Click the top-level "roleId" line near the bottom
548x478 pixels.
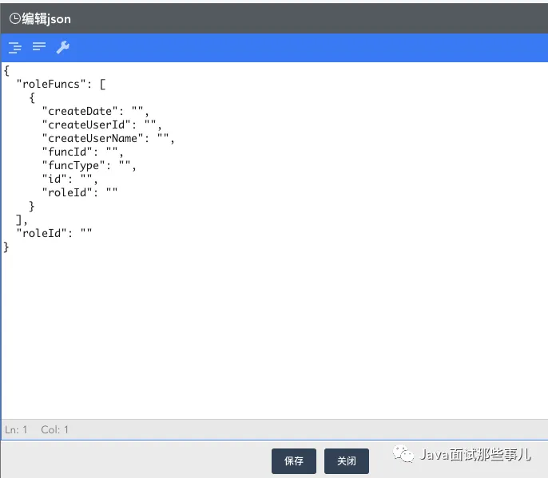[54, 233]
